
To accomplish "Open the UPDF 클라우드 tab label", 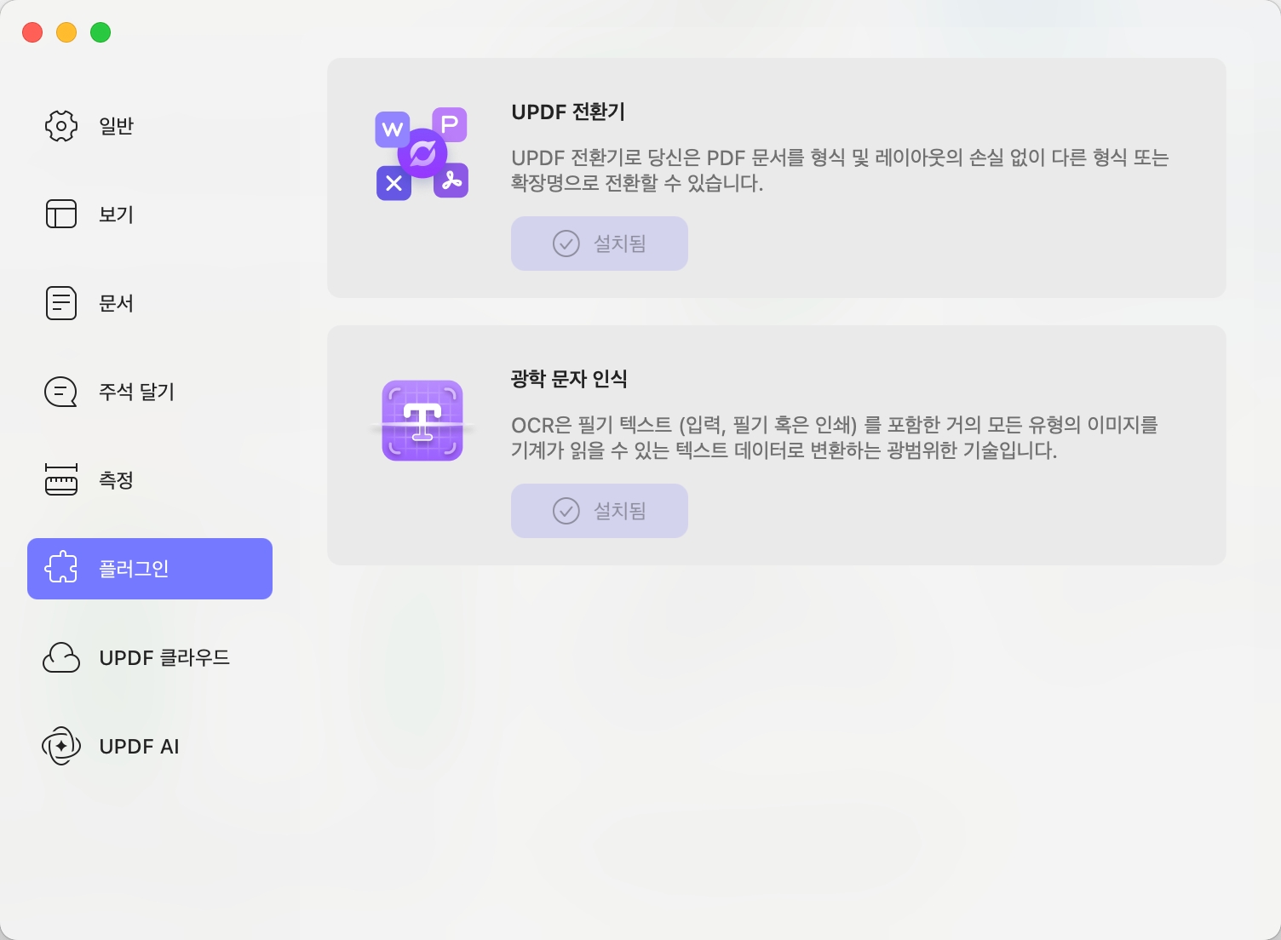I will coord(164,657).
